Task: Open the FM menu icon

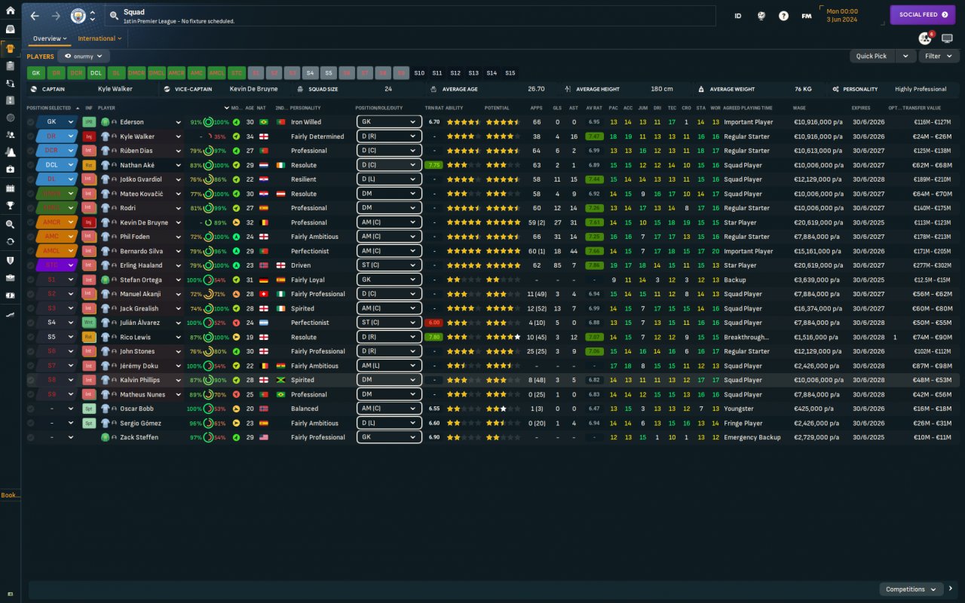Action: [x=807, y=16]
